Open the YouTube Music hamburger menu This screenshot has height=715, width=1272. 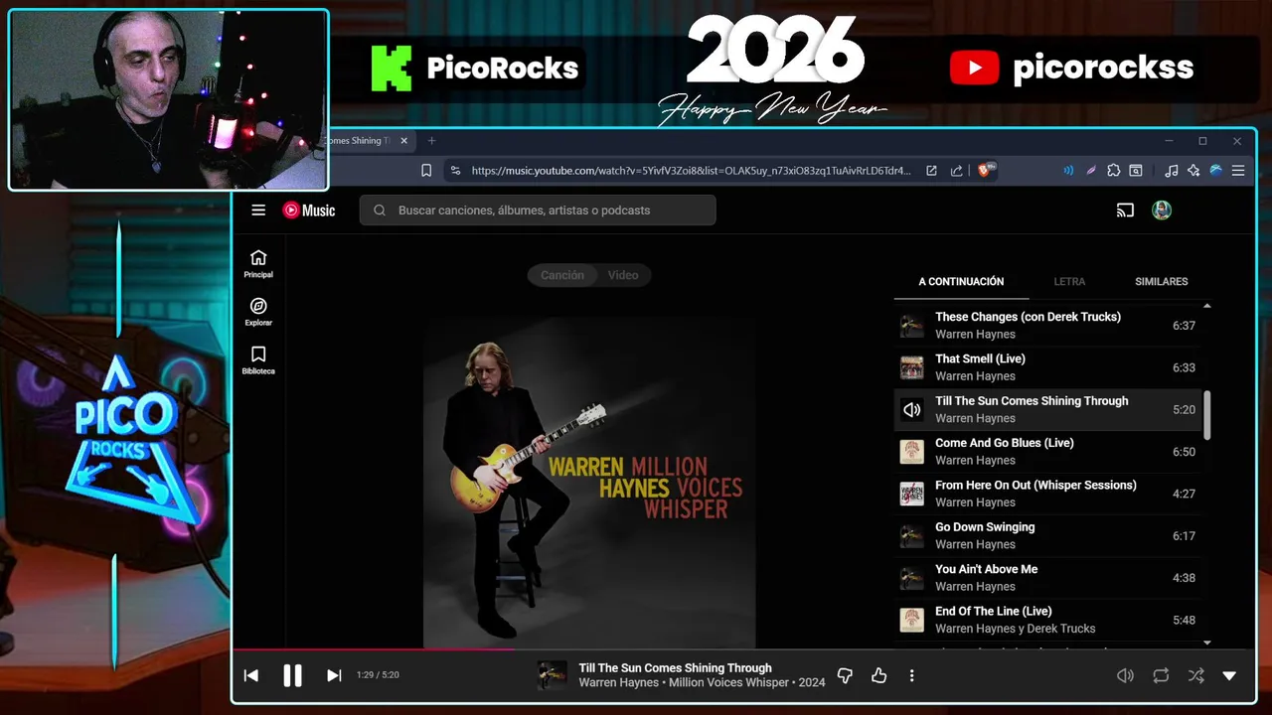pos(258,210)
